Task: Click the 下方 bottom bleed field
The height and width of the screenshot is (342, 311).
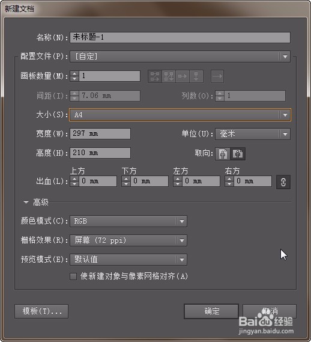Action: [x=149, y=182]
